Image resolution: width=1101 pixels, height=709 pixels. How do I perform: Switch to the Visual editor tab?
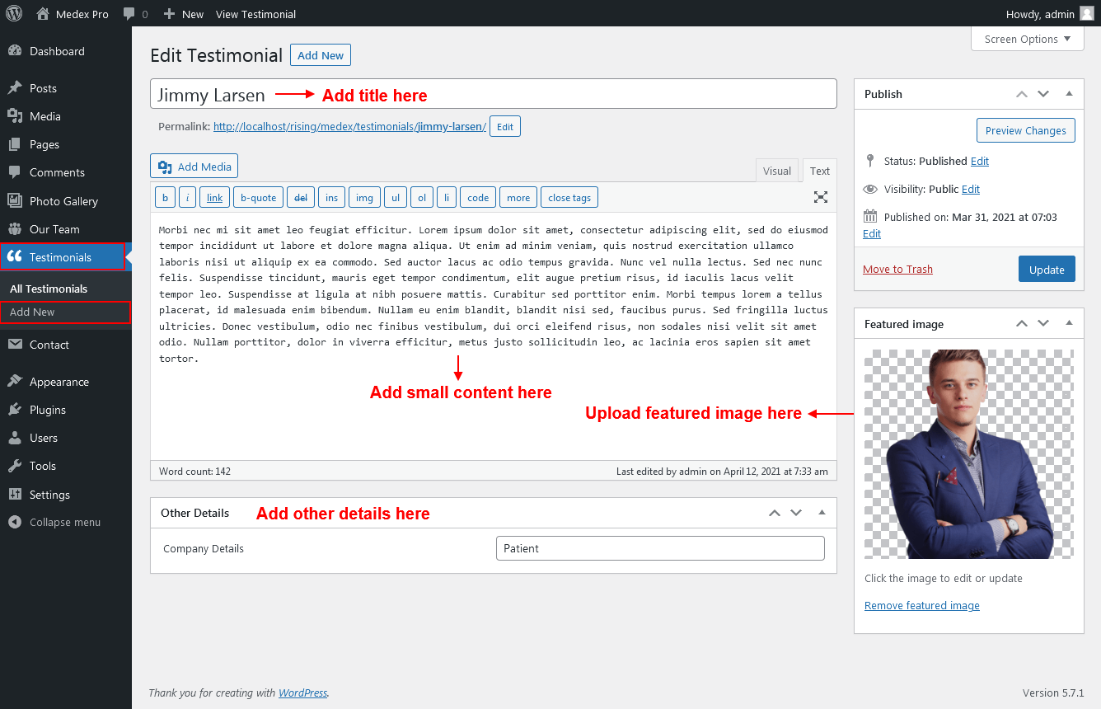coord(776,171)
